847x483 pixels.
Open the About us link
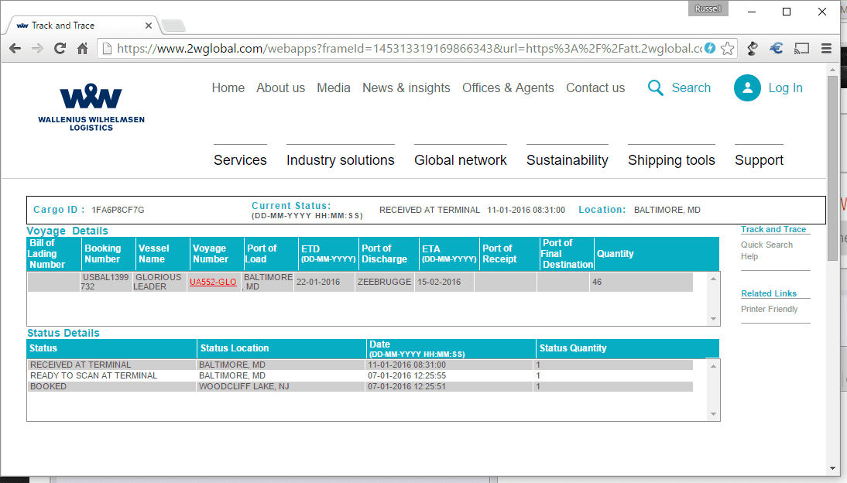click(x=281, y=87)
